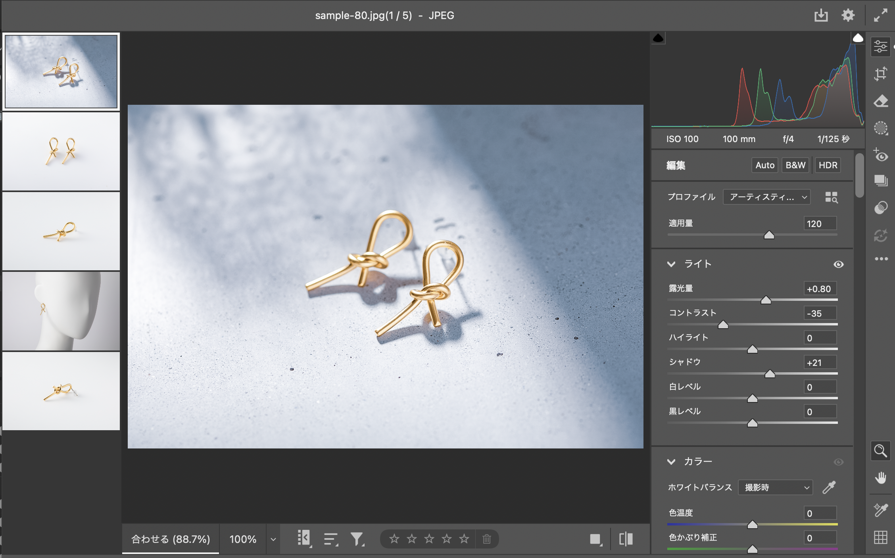Open the ホワイトバランス 撮影時 dropdown
The image size is (895, 558).
coord(775,487)
